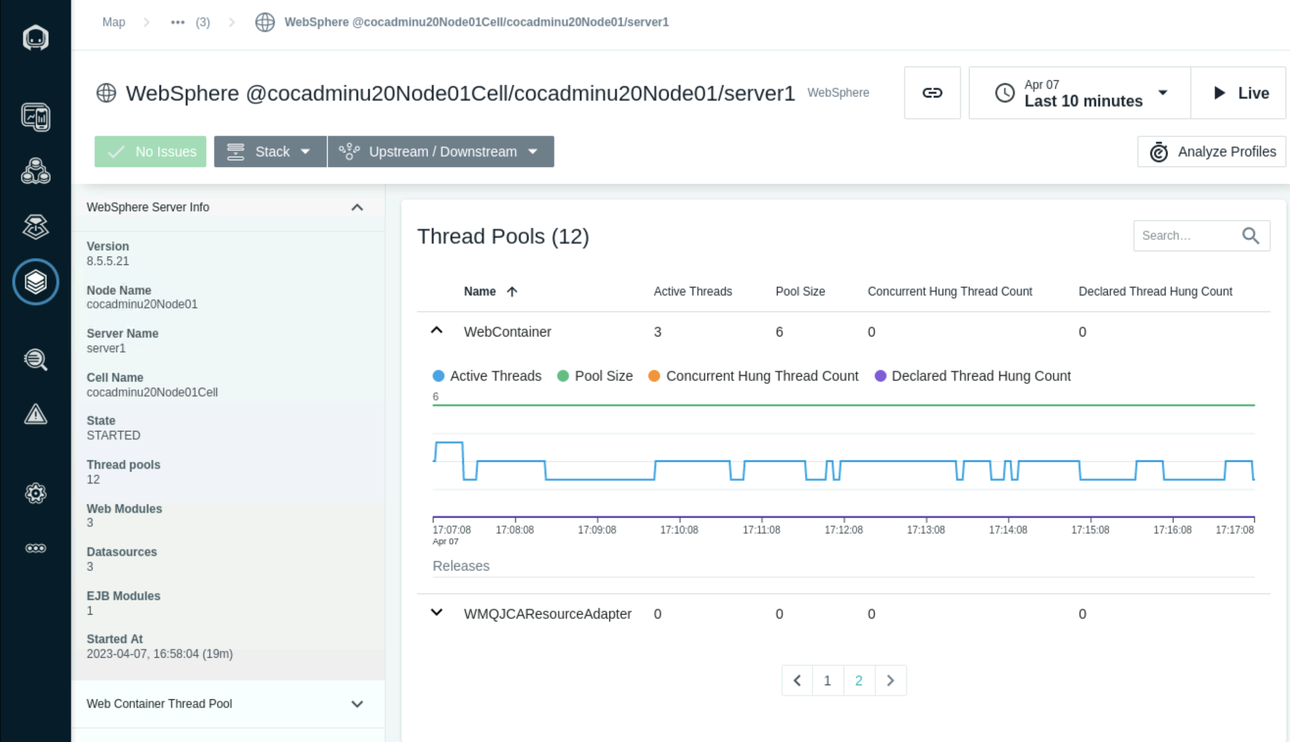Click the clock icon in the time picker
The image size is (1290, 742).
1005,93
